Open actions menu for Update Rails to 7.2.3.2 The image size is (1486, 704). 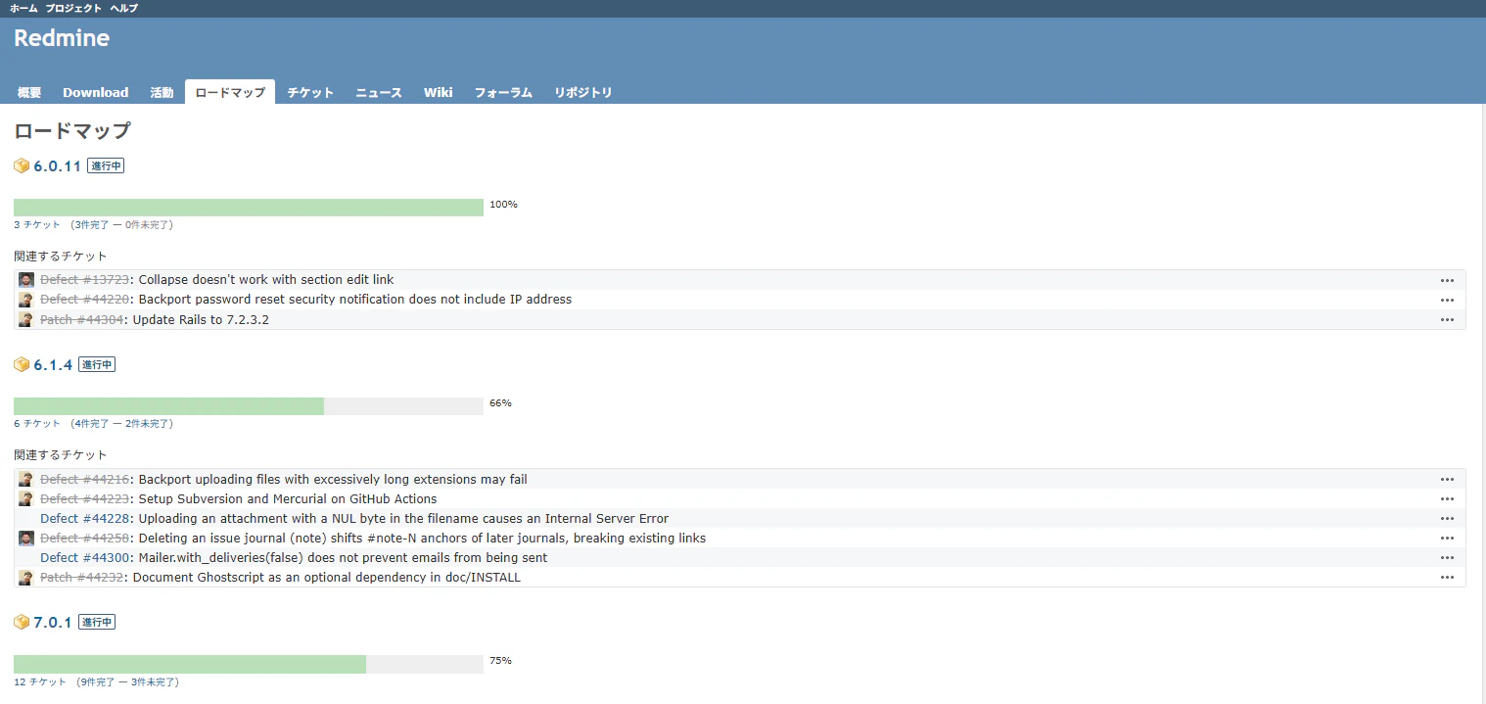(x=1447, y=319)
